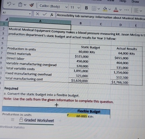Click the Static Budget heading cell
Viewport: 145px width, 139px height.
[90, 48]
